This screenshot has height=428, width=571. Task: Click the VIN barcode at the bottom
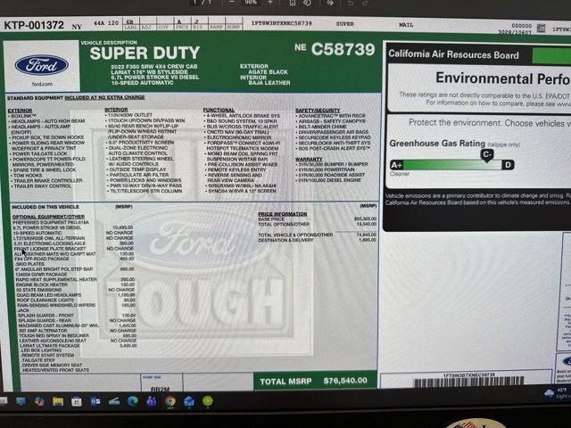click(x=468, y=383)
